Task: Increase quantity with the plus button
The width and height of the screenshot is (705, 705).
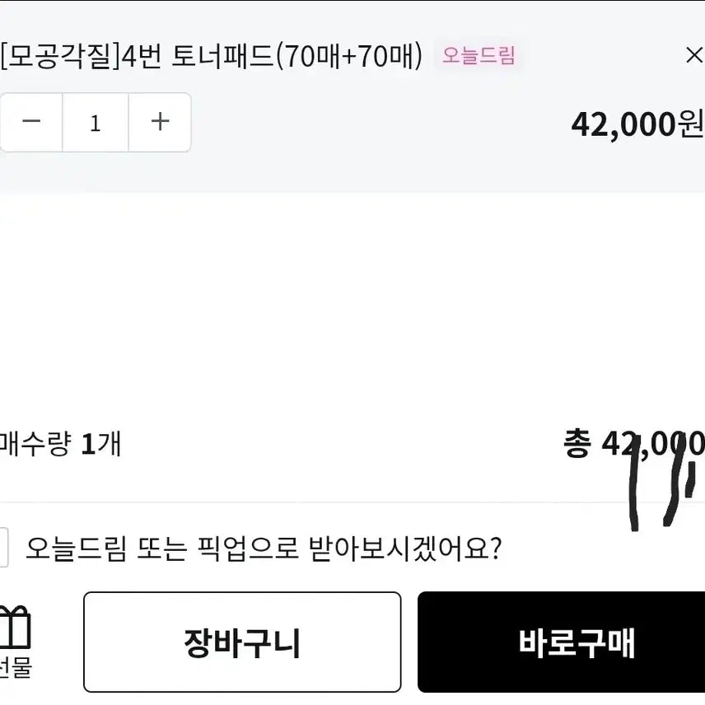Action: tap(160, 122)
